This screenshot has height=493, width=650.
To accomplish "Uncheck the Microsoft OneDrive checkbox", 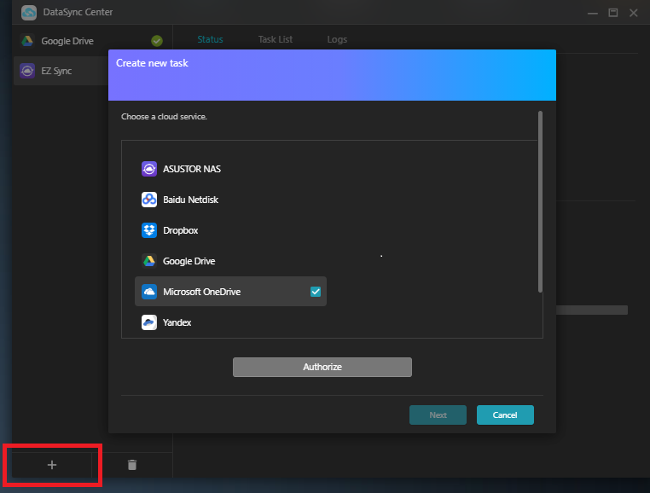I will pyautogui.click(x=316, y=292).
